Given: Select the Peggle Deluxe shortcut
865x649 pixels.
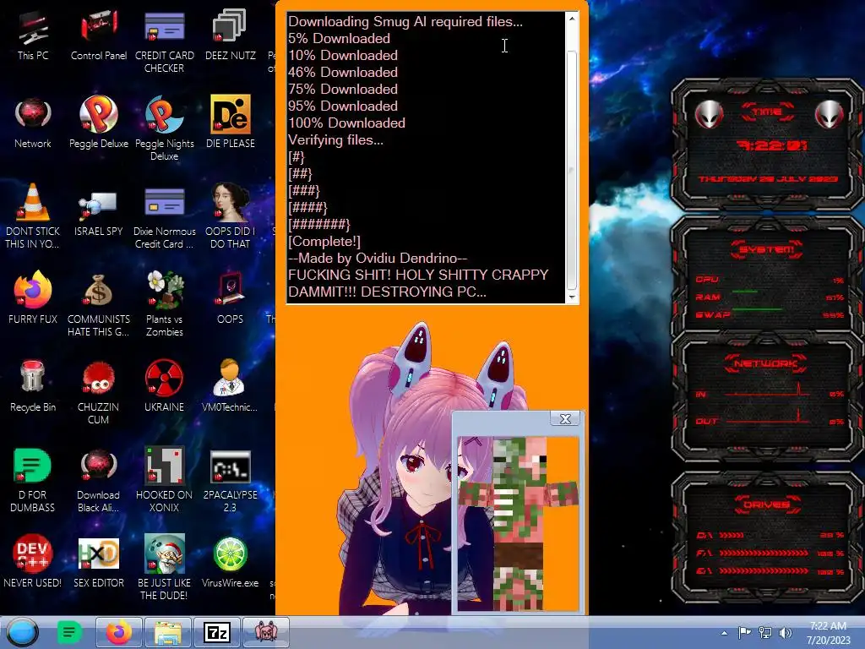Looking at the screenshot, I should coord(99,123).
